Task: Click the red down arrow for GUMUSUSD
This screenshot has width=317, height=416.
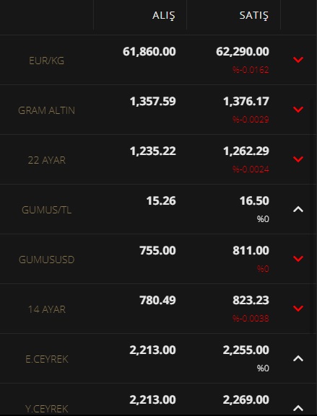Action: point(298,259)
